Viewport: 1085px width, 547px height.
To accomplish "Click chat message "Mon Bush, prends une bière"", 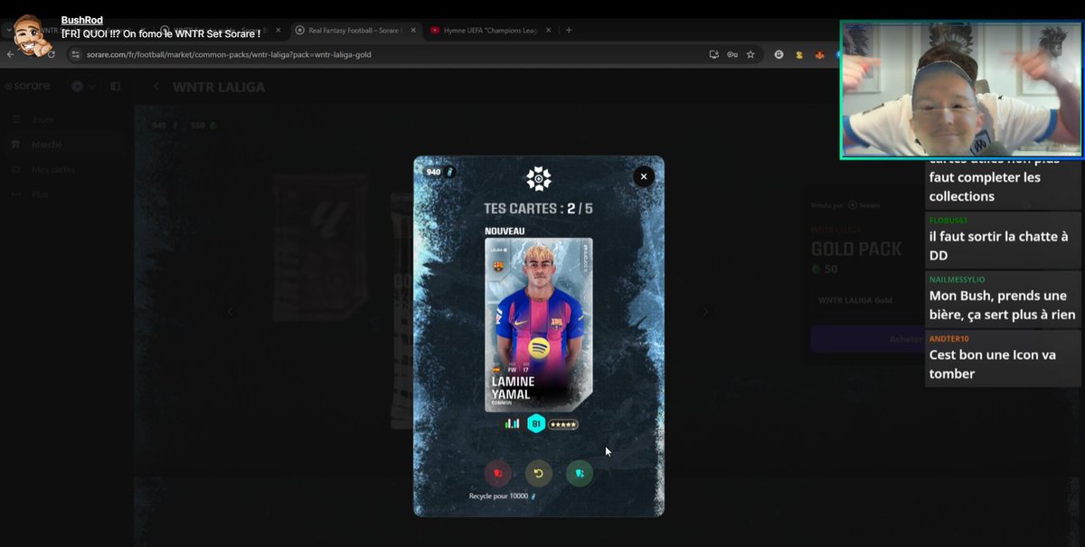I will coord(1003,305).
